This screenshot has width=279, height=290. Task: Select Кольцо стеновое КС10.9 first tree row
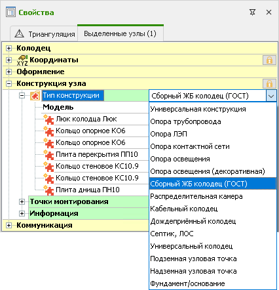coord(97,166)
